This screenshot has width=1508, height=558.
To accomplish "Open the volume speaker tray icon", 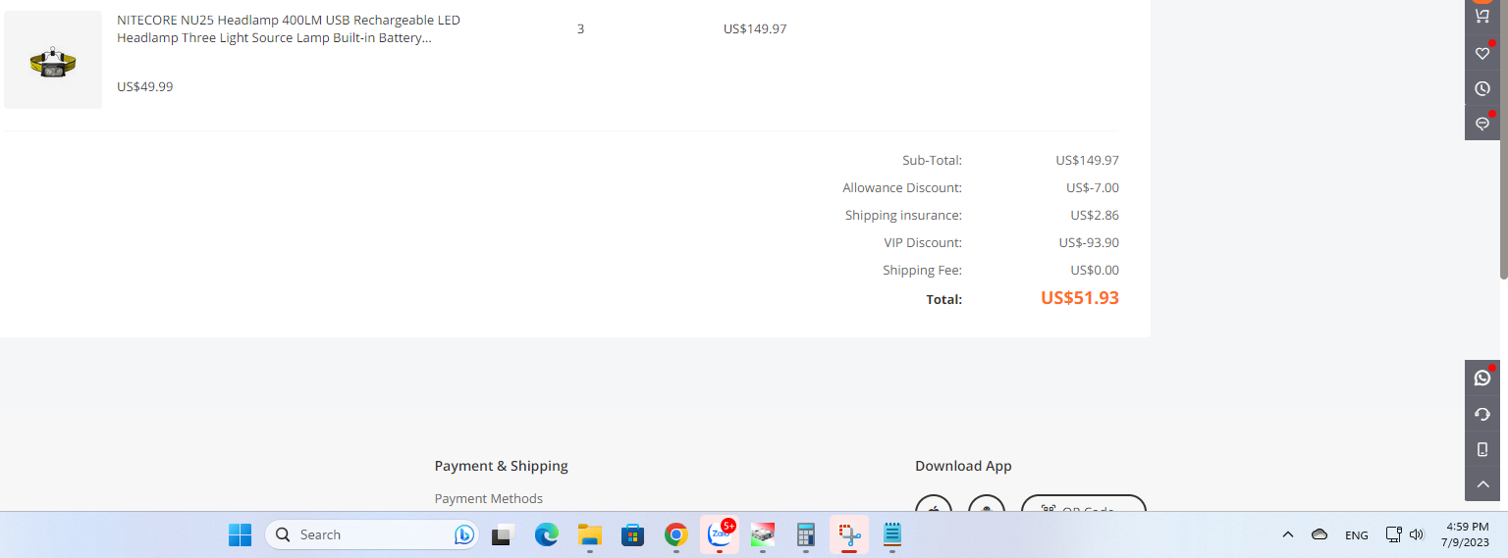I will [x=1416, y=534].
